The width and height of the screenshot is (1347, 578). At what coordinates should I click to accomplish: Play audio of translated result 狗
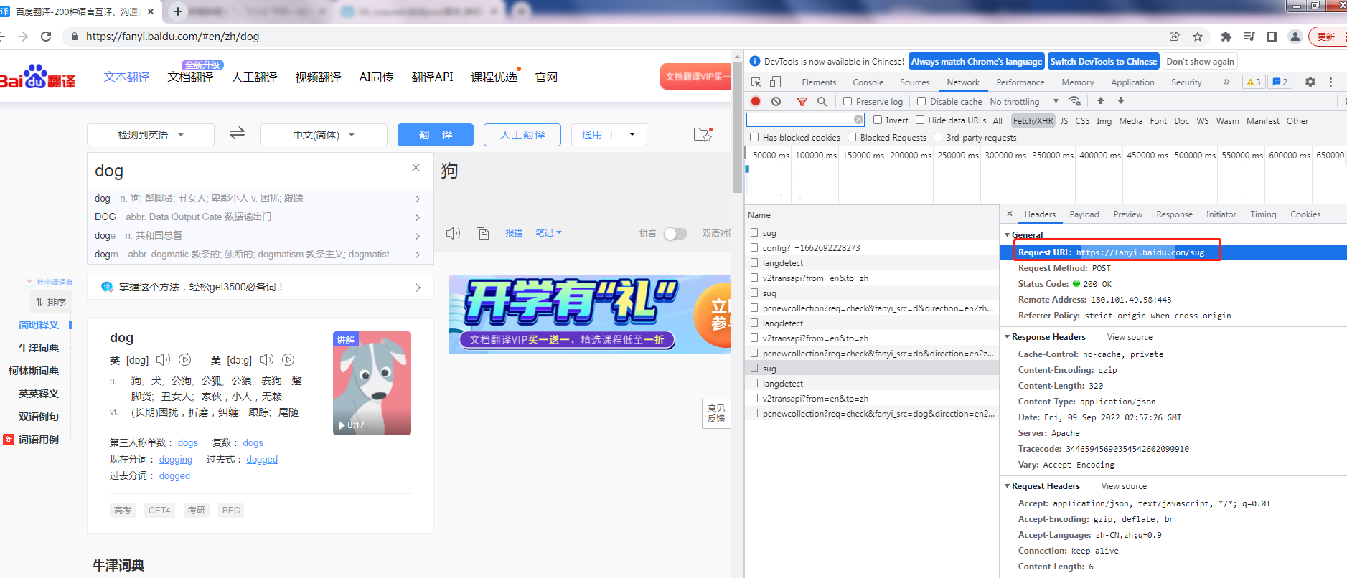click(453, 233)
